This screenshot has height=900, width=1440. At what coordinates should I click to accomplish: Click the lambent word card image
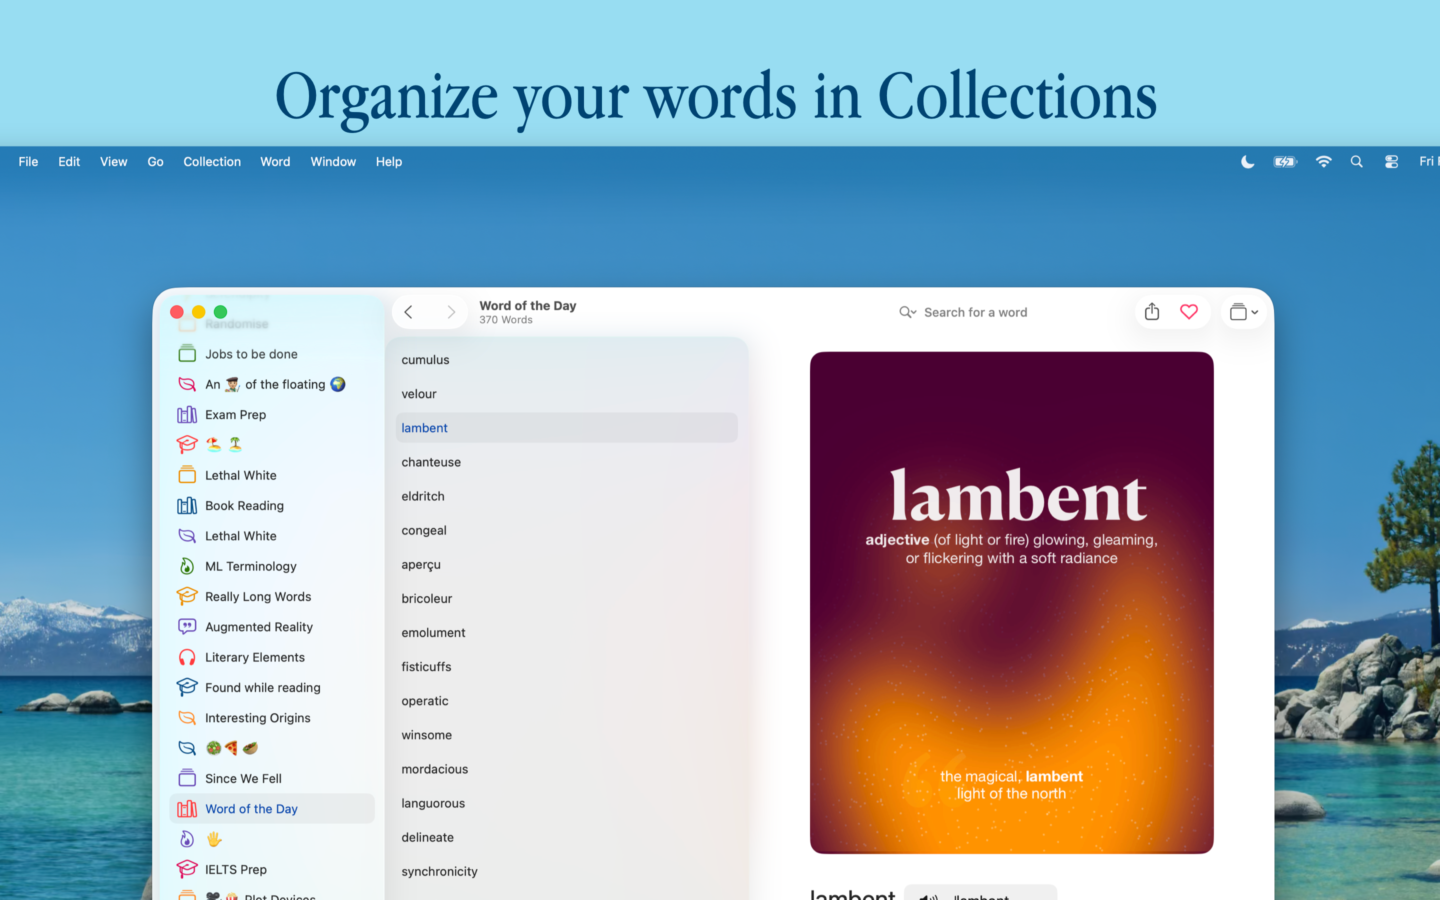click(x=1011, y=602)
